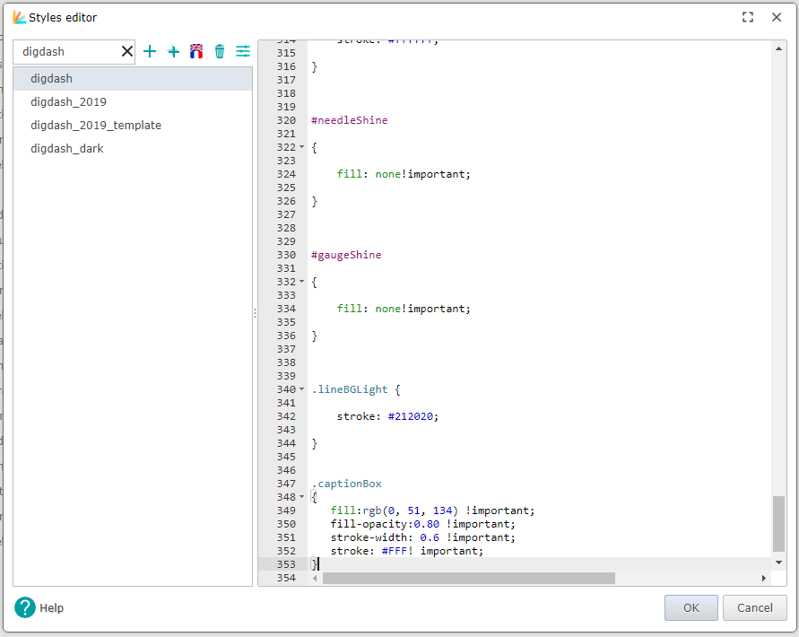Collapse the fold arrow at line 348
The width and height of the screenshot is (799, 637).
coord(301,497)
